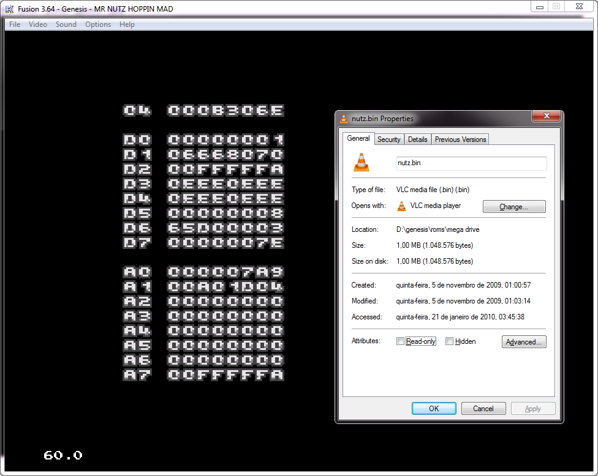Click the large VLC cone file icon

(x=361, y=162)
